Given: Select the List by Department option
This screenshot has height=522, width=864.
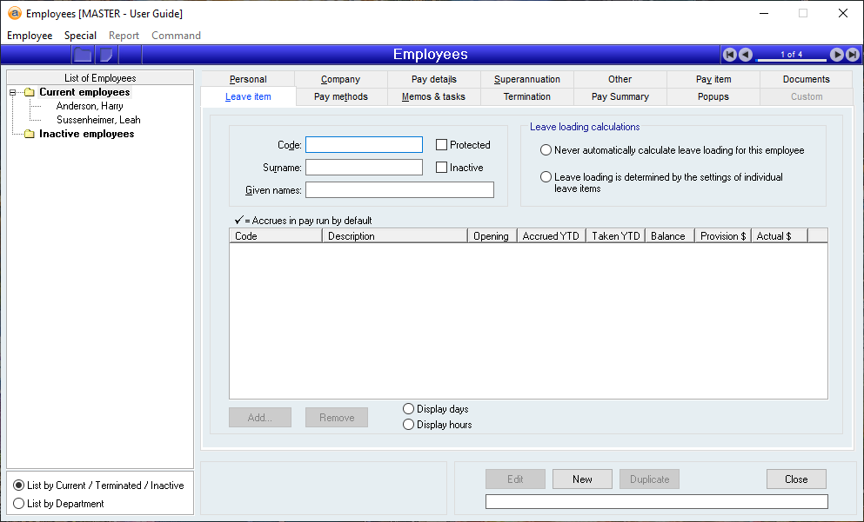Looking at the screenshot, I should pos(19,504).
